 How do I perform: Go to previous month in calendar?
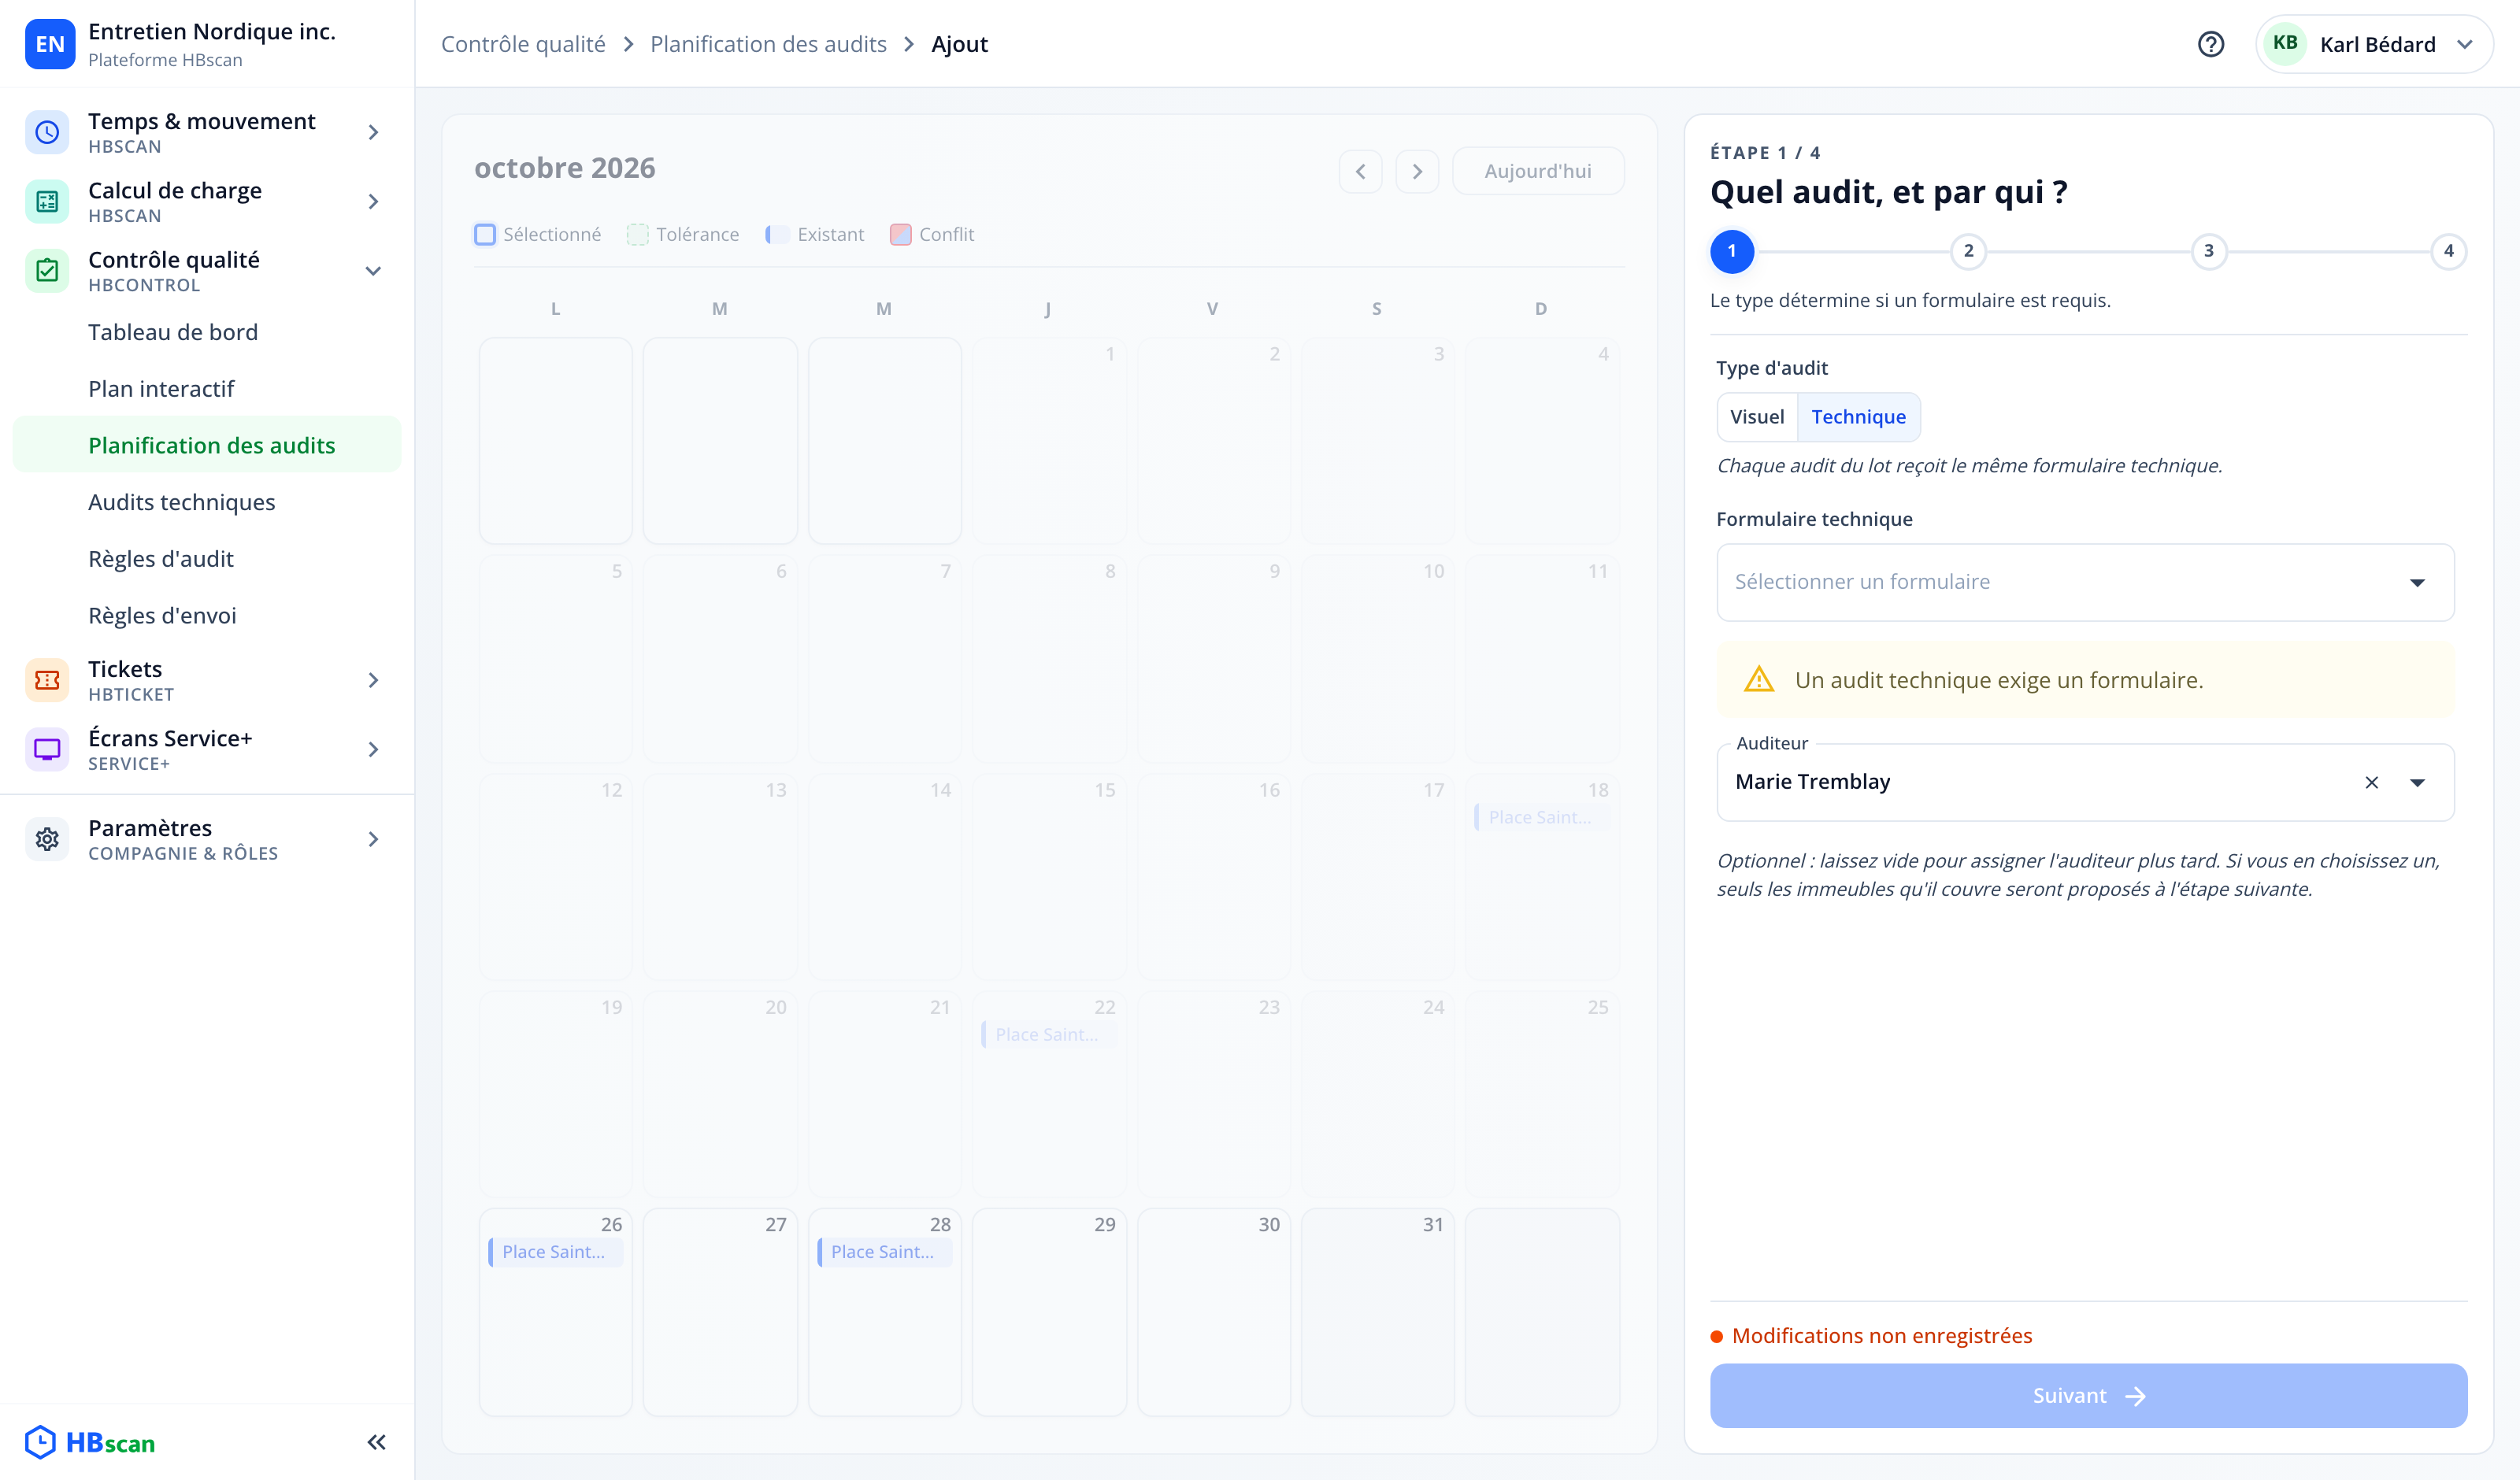[x=1360, y=171]
